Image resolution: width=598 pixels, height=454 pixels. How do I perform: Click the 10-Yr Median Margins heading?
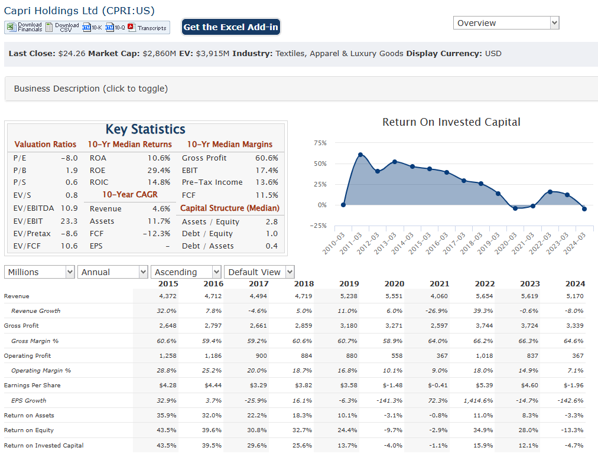pyautogui.click(x=230, y=145)
